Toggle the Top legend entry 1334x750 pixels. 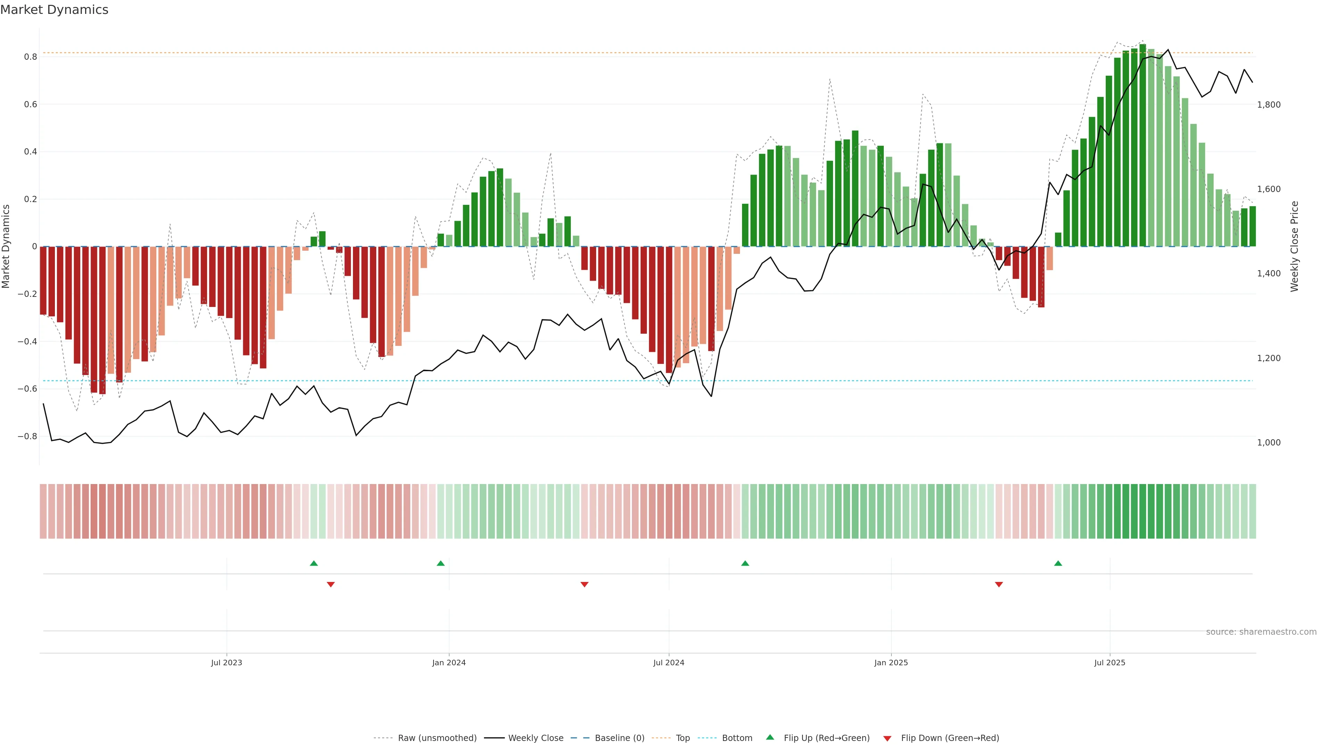tap(683, 737)
